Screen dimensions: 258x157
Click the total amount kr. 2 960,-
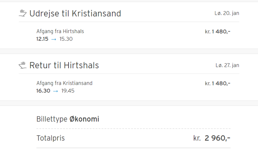[x=212, y=138]
